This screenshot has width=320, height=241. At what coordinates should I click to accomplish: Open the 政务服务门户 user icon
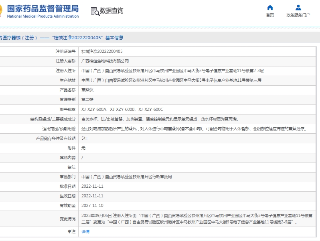[298, 8]
